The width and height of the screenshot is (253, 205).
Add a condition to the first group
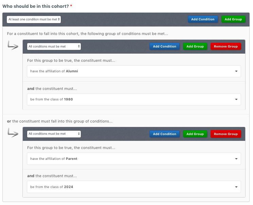165,46
